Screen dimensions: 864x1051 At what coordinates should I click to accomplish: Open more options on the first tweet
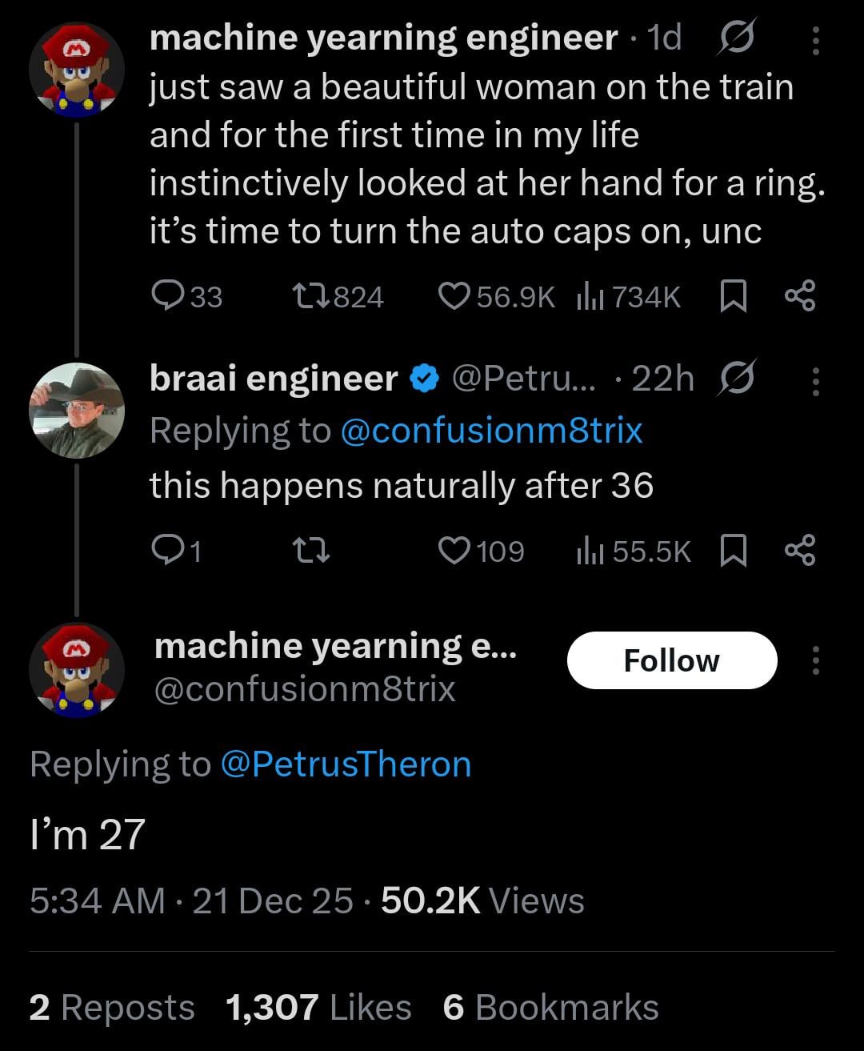[x=815, y=41]
